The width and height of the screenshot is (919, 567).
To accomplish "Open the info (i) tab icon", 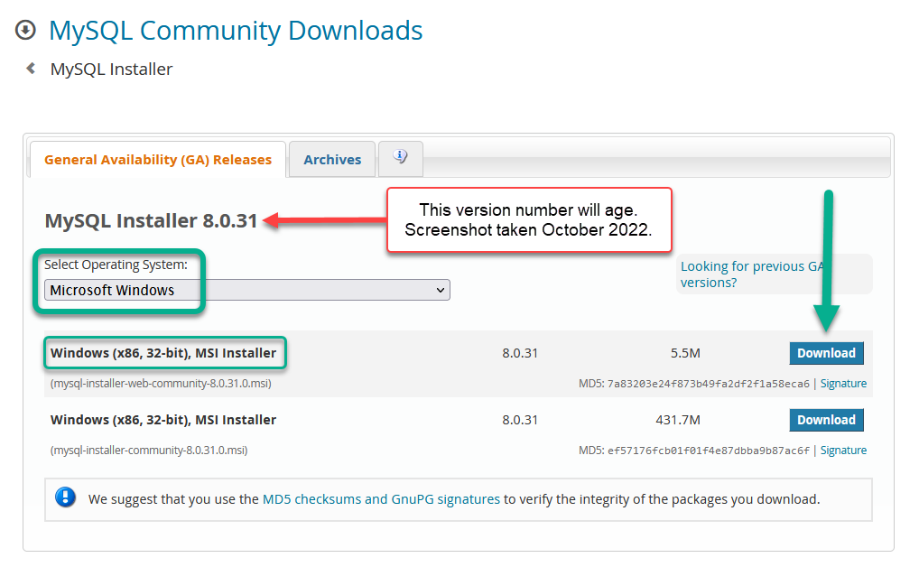I will 400,155.
